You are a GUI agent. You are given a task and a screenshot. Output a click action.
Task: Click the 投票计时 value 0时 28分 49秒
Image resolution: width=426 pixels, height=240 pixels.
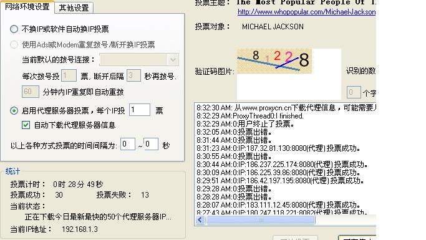click(78, 185)
